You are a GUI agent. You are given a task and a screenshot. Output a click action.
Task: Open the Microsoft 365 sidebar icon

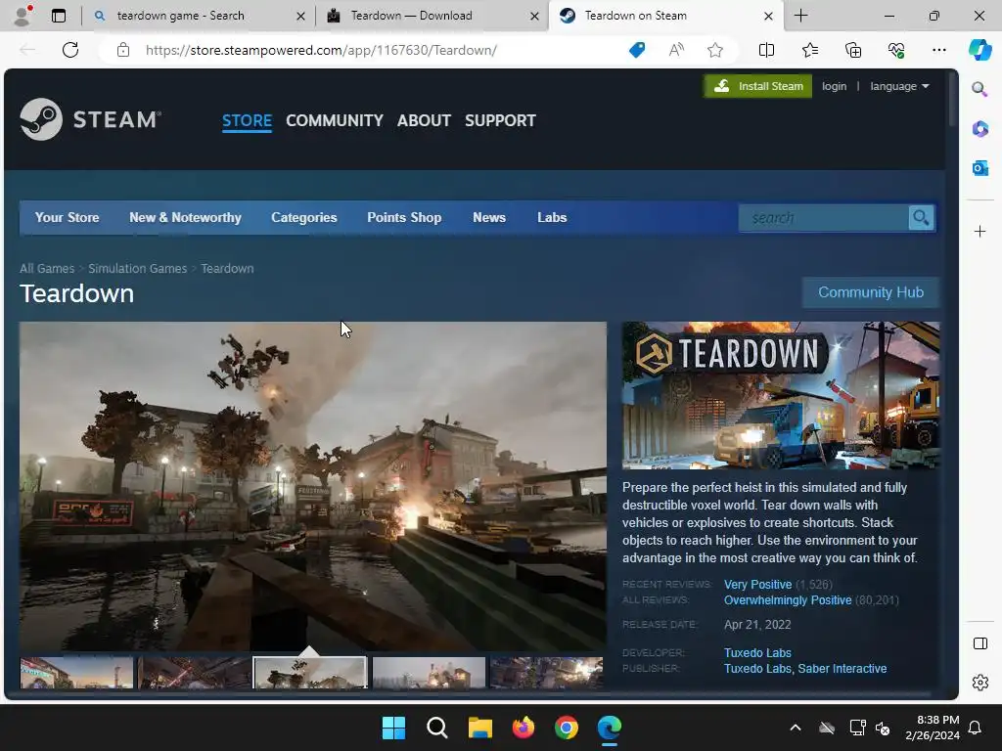click(979, 128)
